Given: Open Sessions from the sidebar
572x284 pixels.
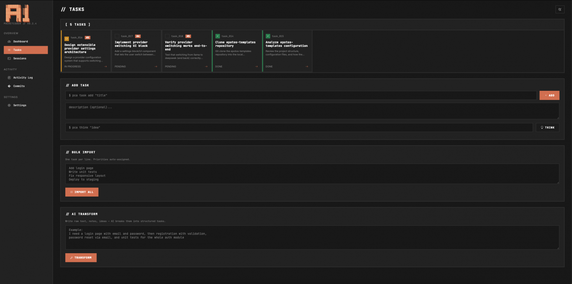Looking at the screenshot, I should pos(26,58).
